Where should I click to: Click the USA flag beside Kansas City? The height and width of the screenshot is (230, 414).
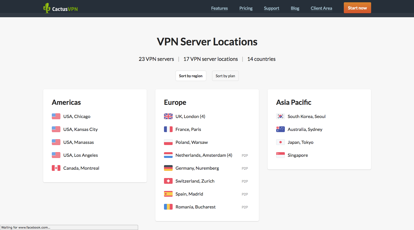56,129
